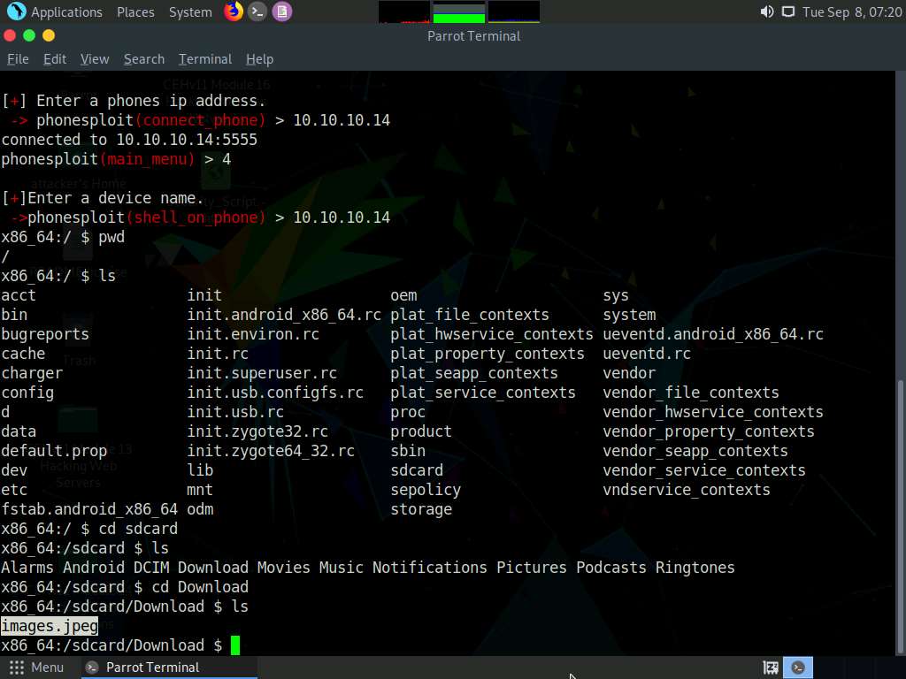The image size is (906, 679).
Task: Click the terminal icon in the system tray
Action: 798,668
